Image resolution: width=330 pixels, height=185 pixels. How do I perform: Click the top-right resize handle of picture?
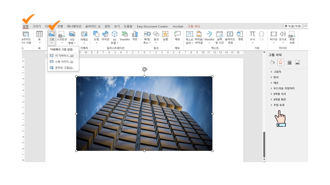(212, 76)
